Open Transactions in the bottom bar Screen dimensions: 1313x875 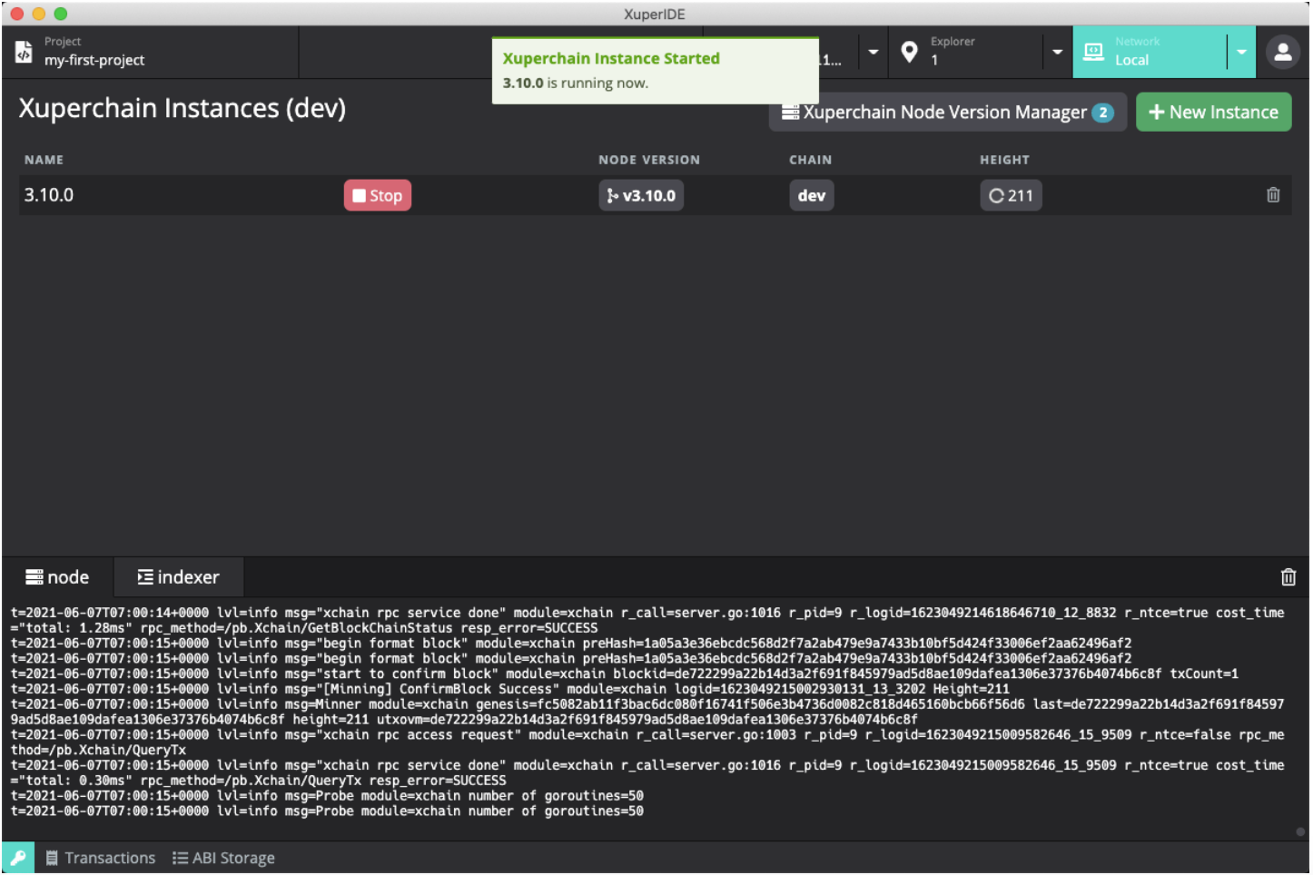(101, 858)
